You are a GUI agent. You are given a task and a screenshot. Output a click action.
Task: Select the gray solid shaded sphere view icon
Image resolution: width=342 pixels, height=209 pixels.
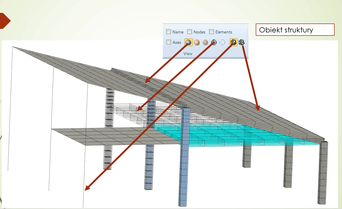(x=188, y=42)
